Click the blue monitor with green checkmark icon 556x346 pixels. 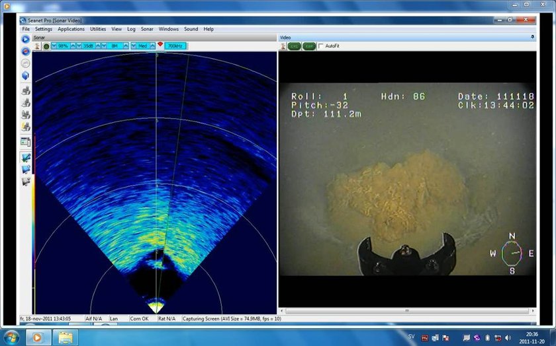[26, 157]
